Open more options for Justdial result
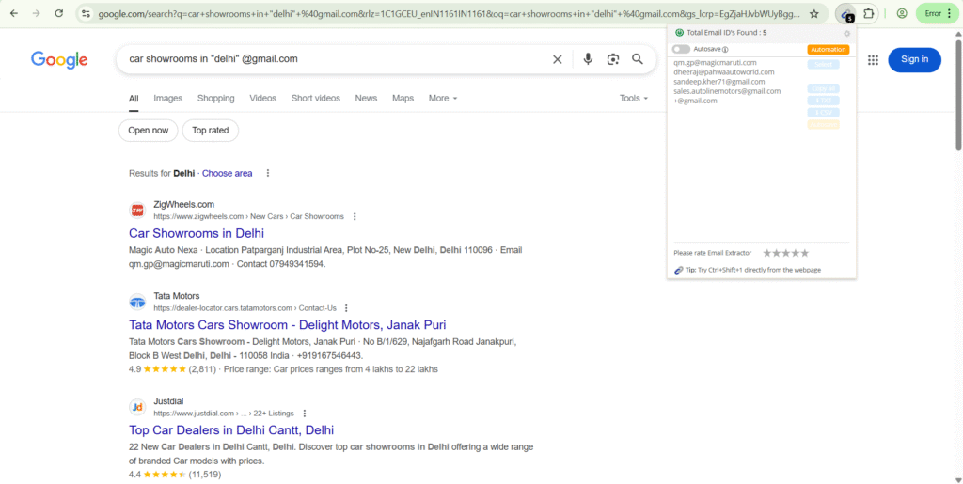963x484 pixels. click(305, 414)
